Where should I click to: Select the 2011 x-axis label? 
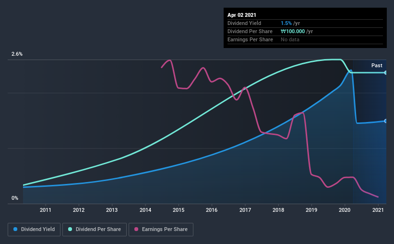(x=46, y=210)
